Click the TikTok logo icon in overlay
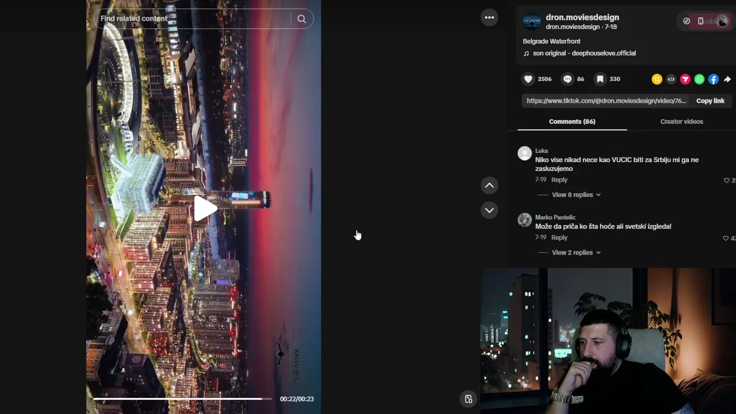This screenshot has height=414, width=736. tap(687, 21)
